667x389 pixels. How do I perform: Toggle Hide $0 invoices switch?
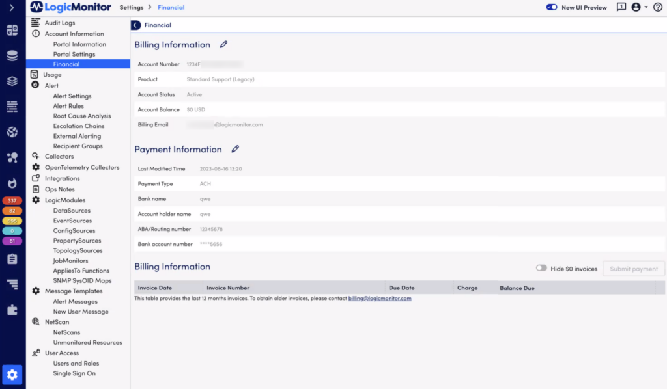click(541, 268)
